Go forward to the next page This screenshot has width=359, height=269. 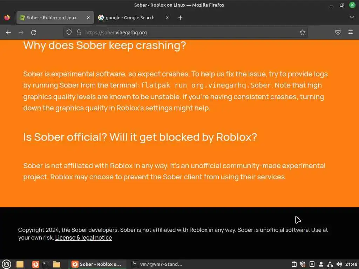pos(21,33)
